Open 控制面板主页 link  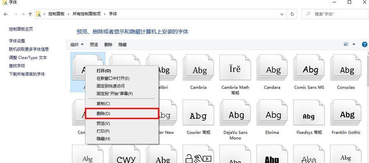click(x=21, y=29)
